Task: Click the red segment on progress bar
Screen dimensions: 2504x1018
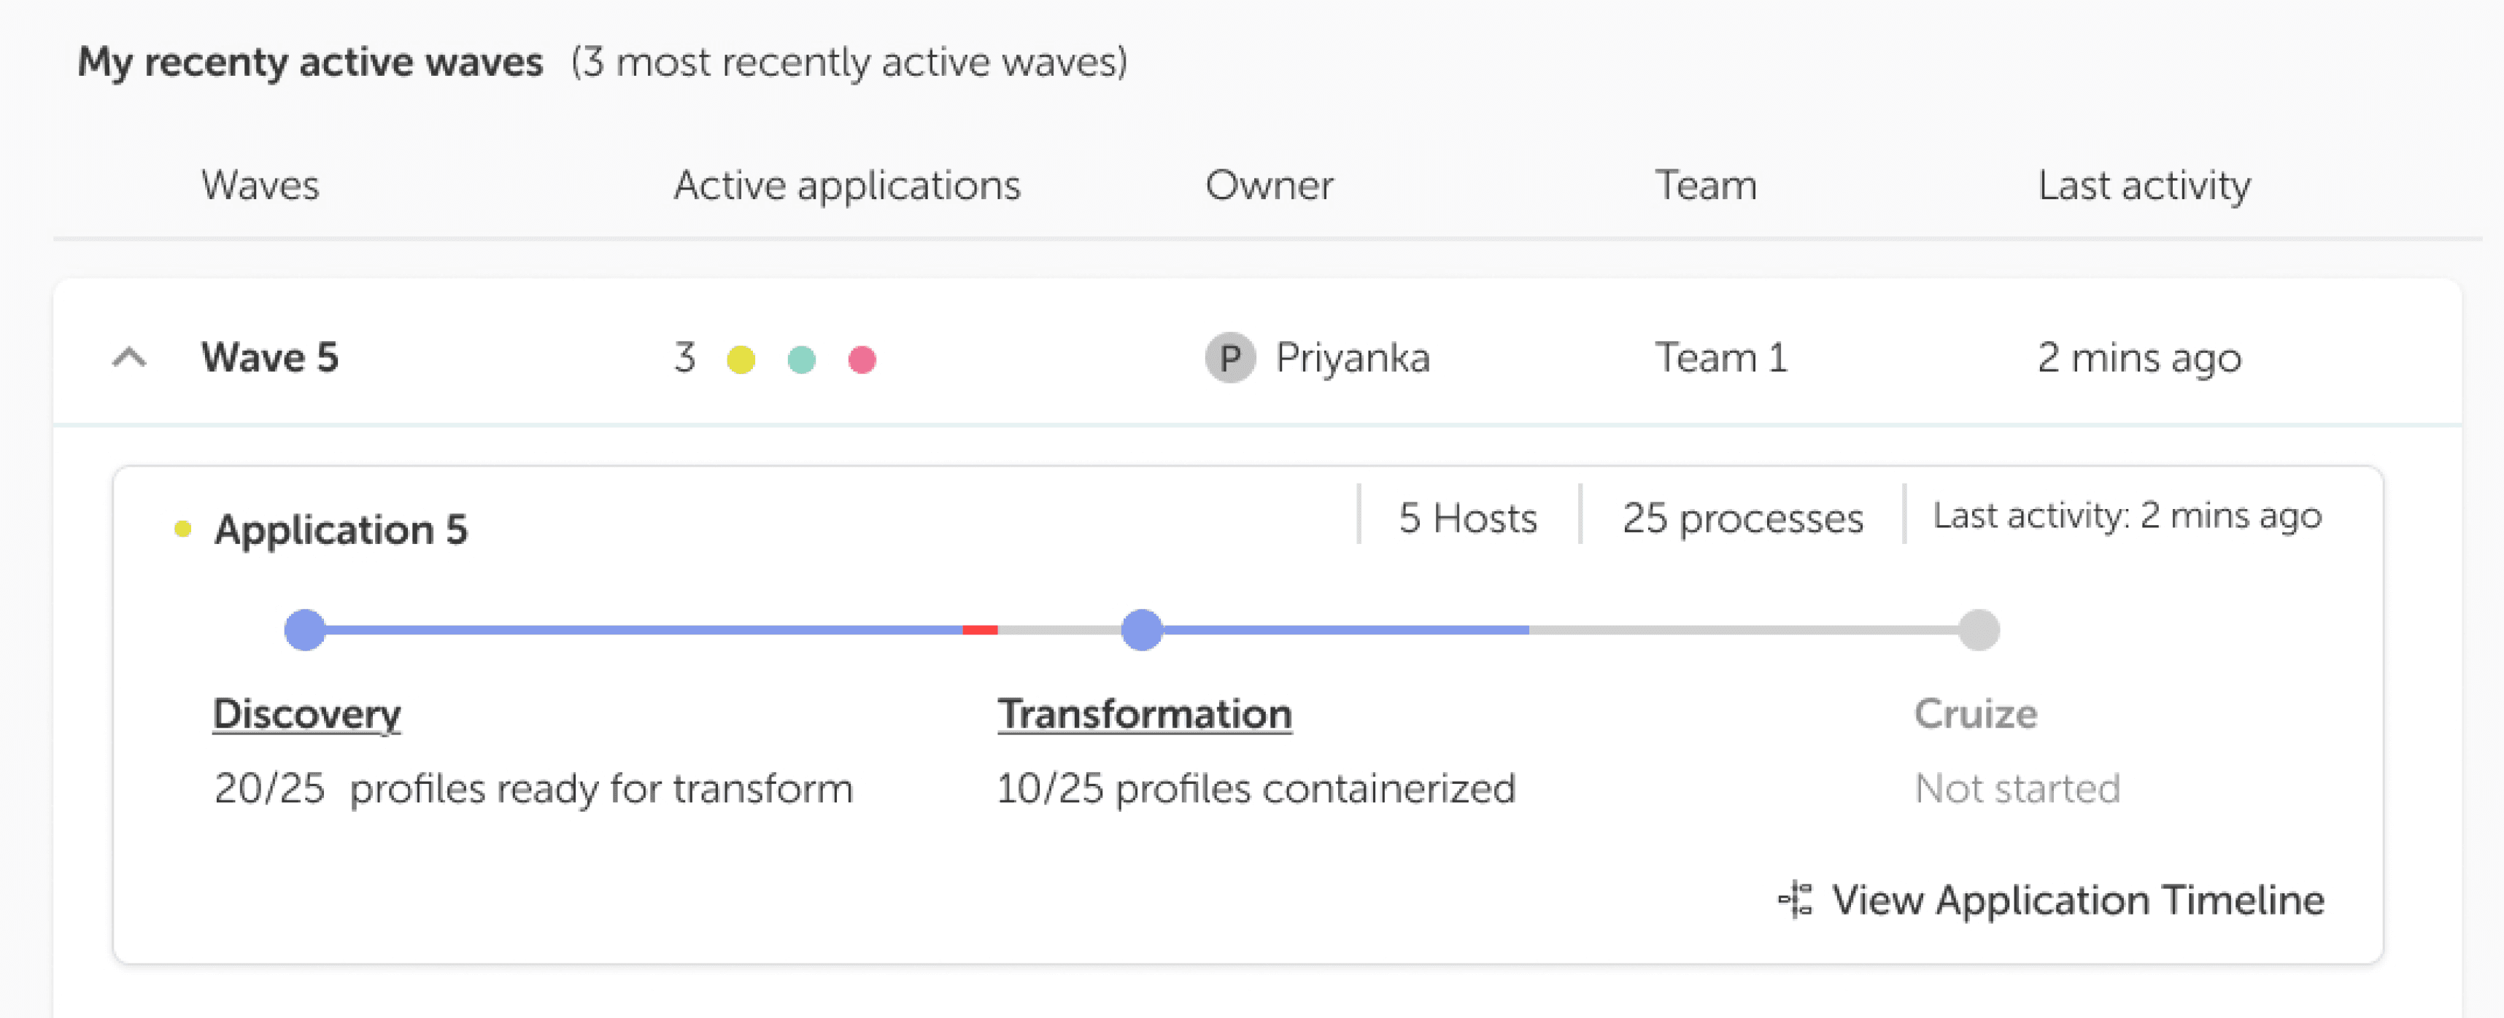Action: point(979,631)
